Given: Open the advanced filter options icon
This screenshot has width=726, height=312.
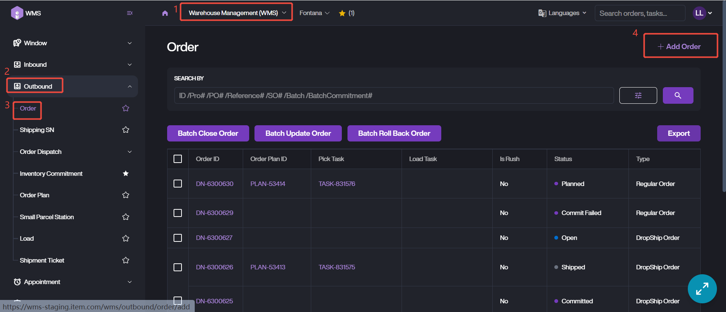Looking at the screenshot, I should coord(638,95).
